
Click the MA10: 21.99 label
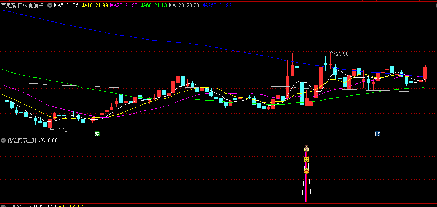pos(95,5)
